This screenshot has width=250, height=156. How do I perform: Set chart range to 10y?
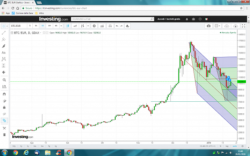(x=14, y=146)
